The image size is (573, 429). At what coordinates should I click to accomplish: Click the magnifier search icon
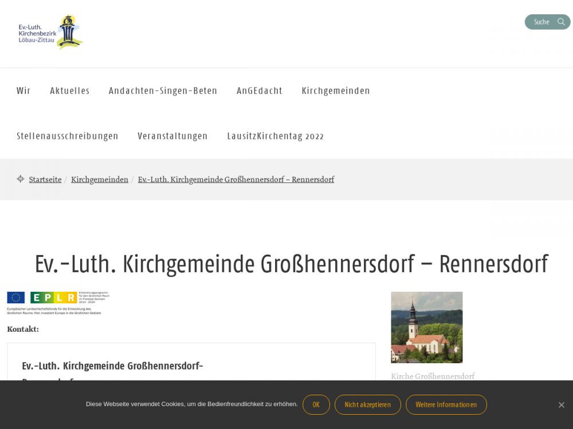coord(561,22)
